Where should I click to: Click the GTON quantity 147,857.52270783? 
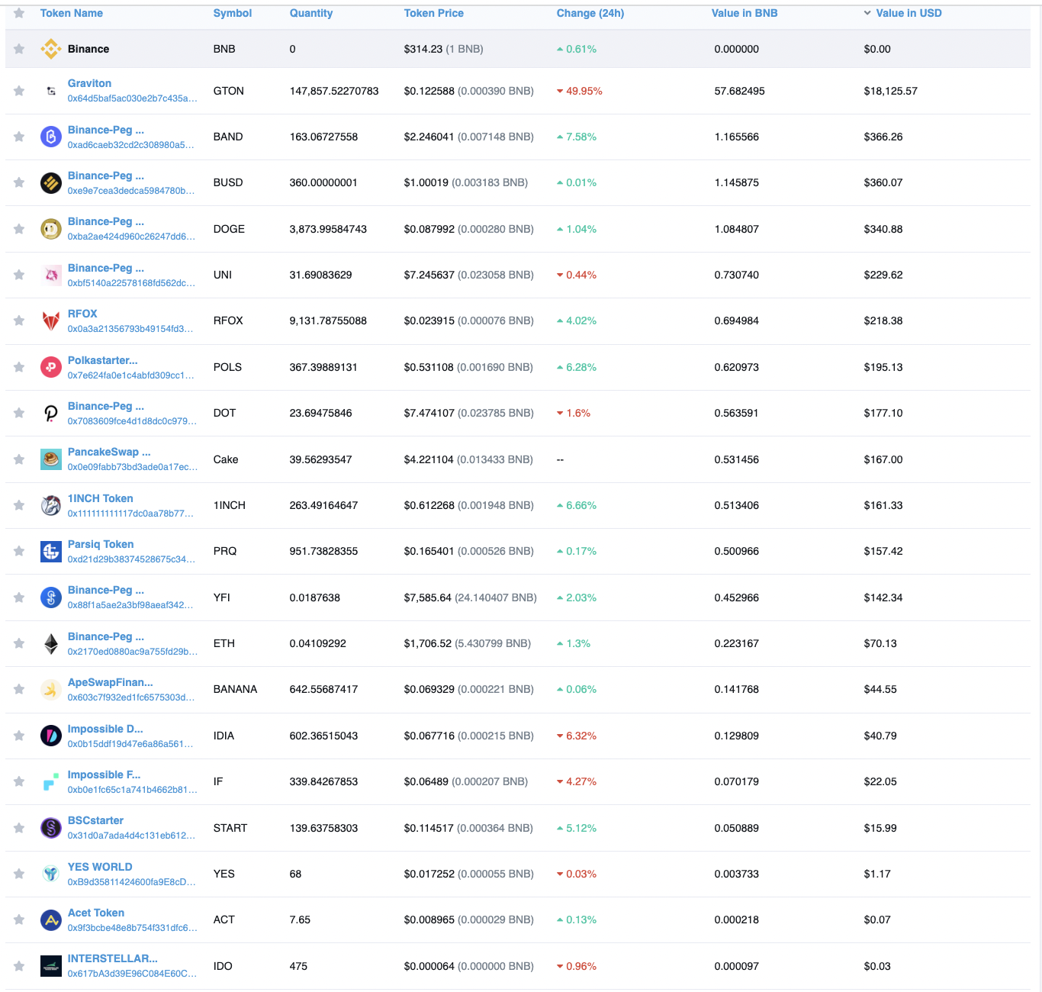[334, 91]
